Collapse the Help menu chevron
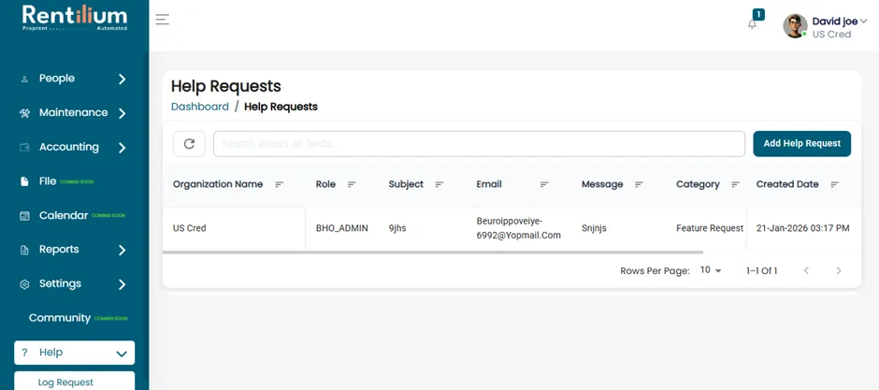 (122, 354)
